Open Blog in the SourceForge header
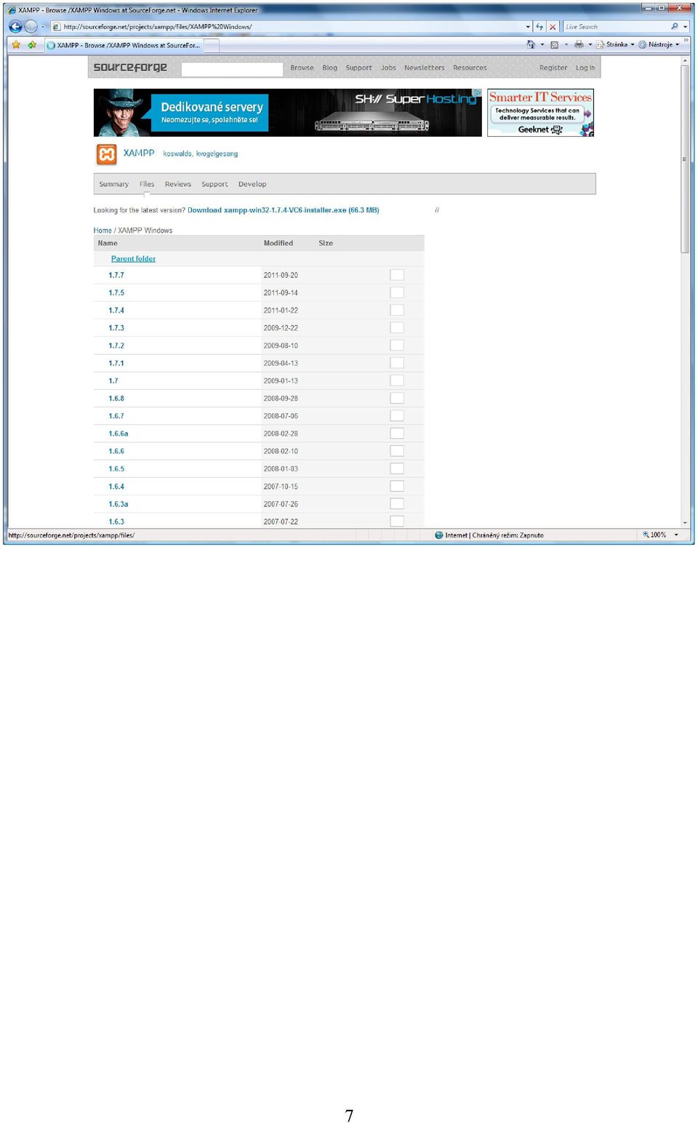This screenshot has width=698, height=1123. 330,68
